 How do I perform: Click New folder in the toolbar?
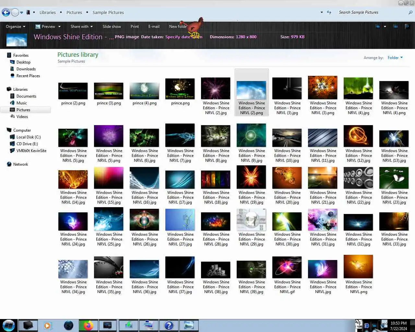coord(178,27)
